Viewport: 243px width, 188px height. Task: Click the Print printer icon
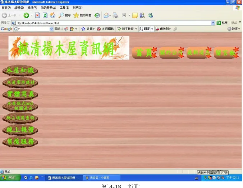(115, 15)
